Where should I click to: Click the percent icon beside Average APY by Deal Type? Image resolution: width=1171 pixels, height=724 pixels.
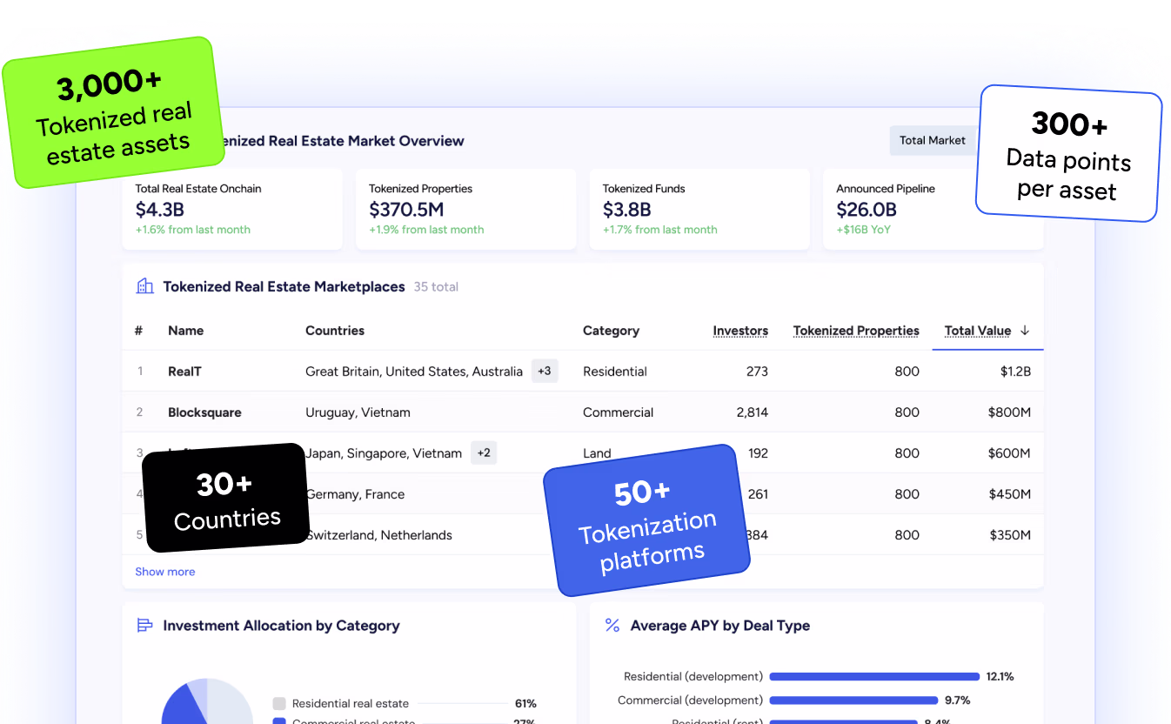[x=612, y=625]
